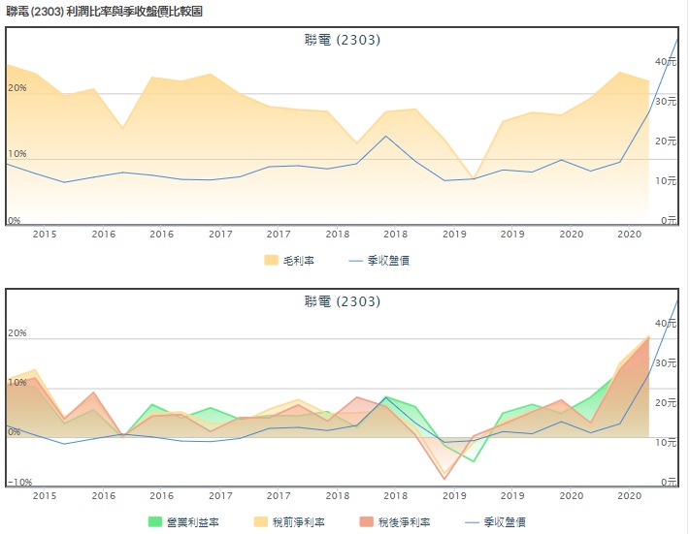690x534 pixels.
Task: Click 10% axis label in top chart
Action: click(17, 154)
